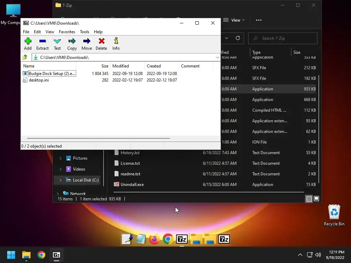Image resolution: width=351 pixels, height=263 pixels.
Task: Open the Help menu
Action: pyautogui.click(x=98, y=32)
